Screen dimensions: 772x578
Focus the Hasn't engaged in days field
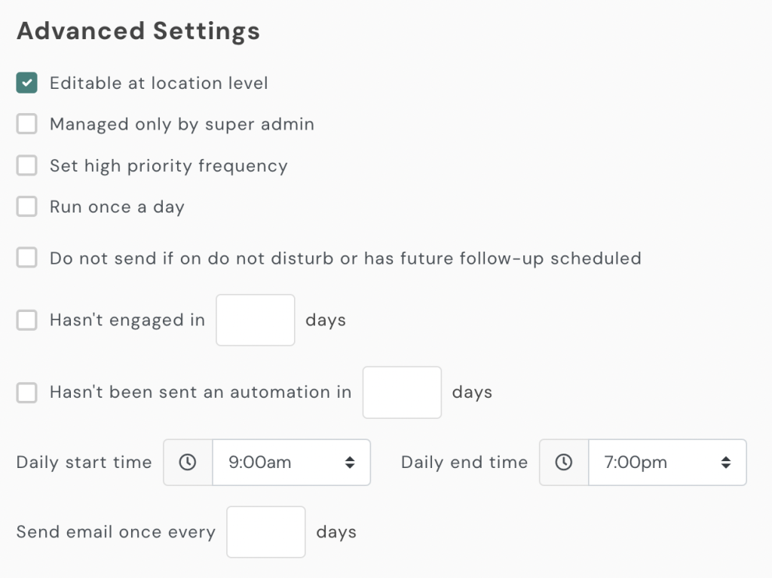255,320
